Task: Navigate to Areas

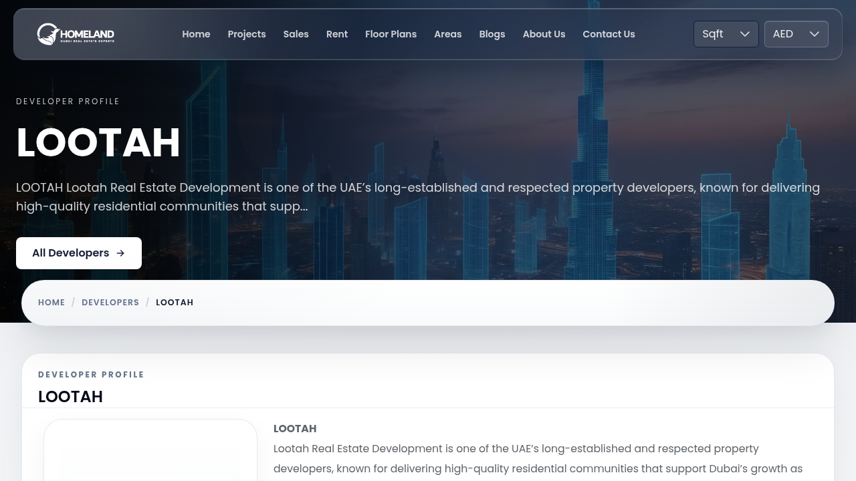Action: tap(447, 34)
